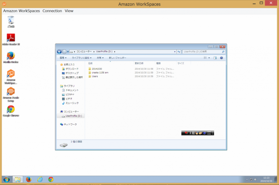
Task: Open the recent pages arrow beside the forward button
Action: pos(68,52)
